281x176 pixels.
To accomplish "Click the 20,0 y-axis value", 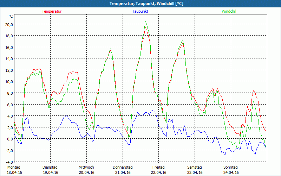I will (x=9, y=25).
